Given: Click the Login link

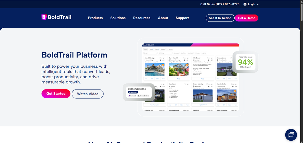Looking at the screenshot, I should click(x=252, y=4).
